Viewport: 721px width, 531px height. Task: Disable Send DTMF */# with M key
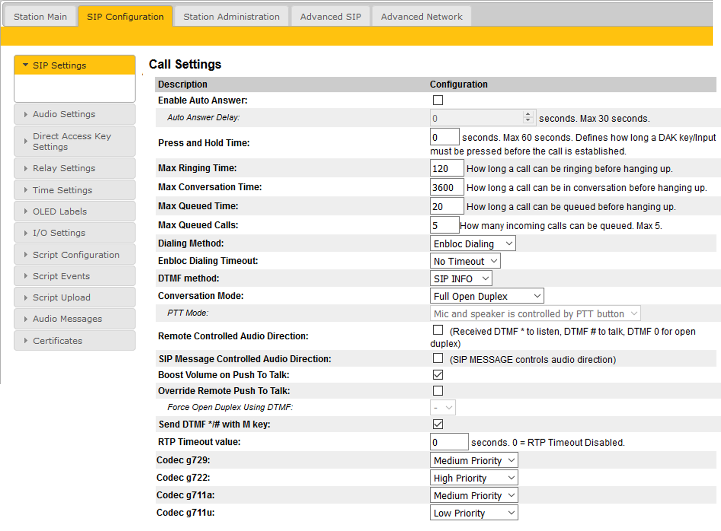(x=438, y=424)
